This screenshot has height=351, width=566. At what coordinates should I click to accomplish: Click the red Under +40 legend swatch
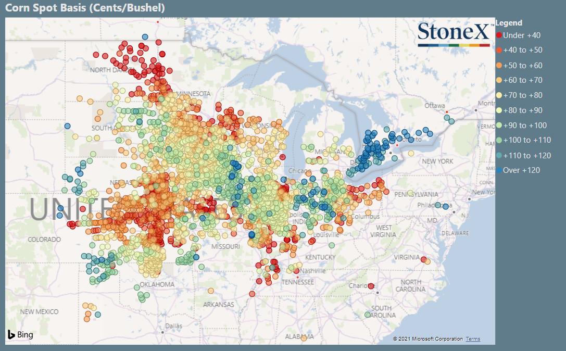tap(499, 35)
